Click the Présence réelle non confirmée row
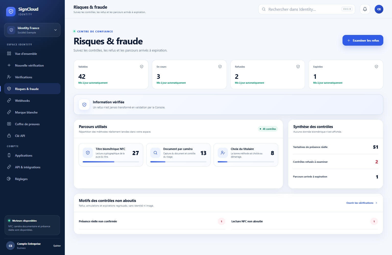The width and height of the screenshot is (392, 255). coord(152,221)
